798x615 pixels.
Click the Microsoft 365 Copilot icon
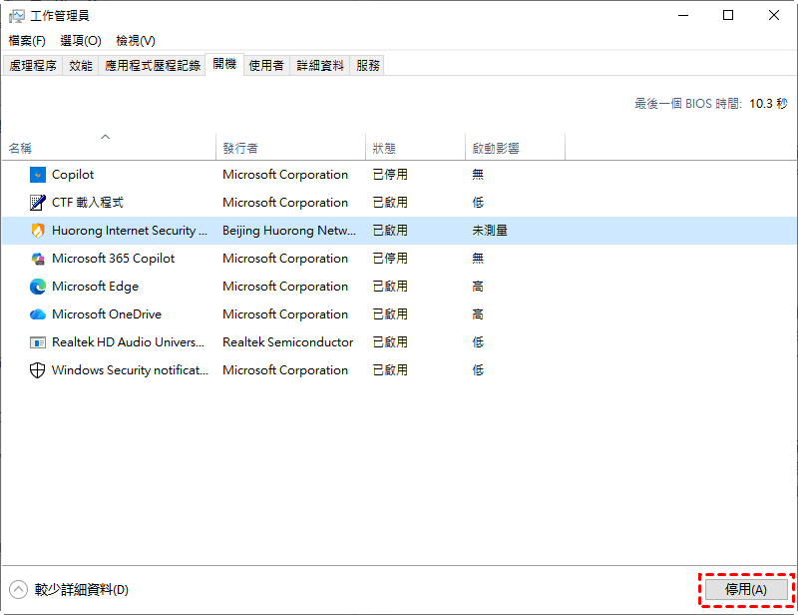[38, 259]
